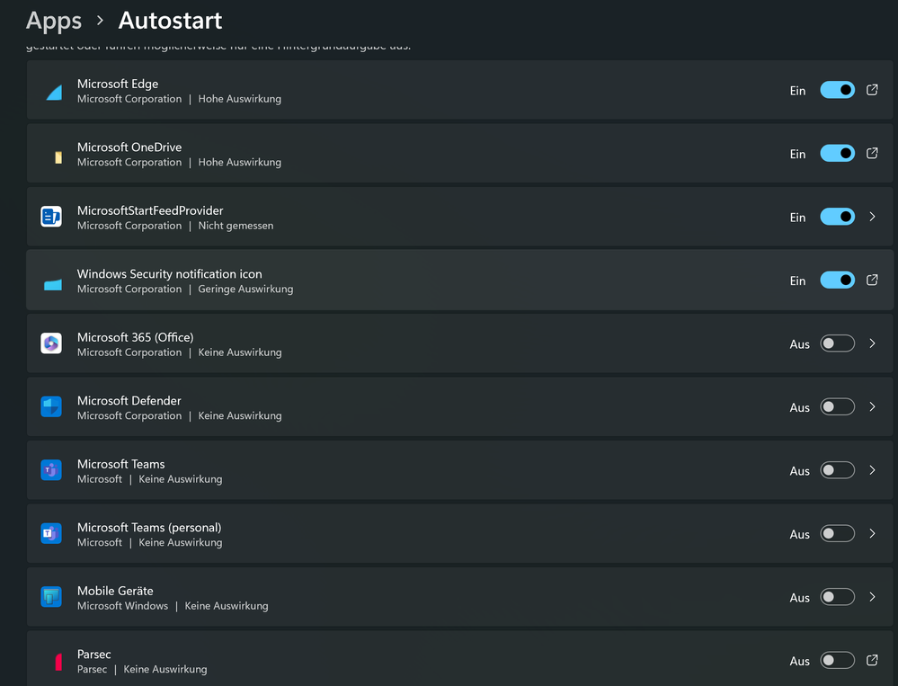Click 'Hohe Auswirkung' label under Microsoft Edge
The height and width of the screenshot is (686, 898).
pos(239,99)
